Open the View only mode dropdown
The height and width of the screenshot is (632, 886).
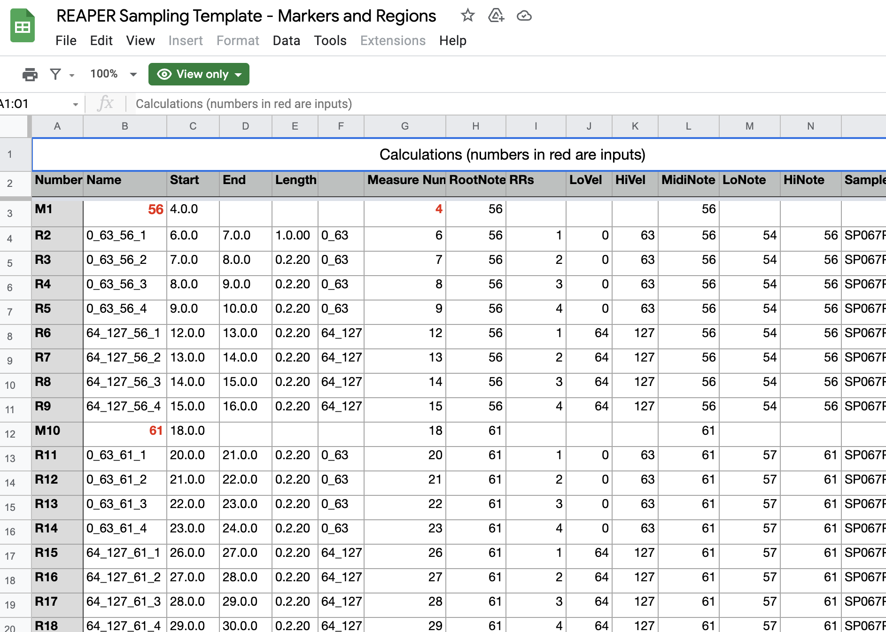199,74
